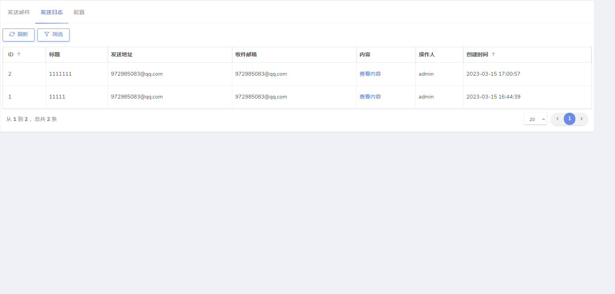Go to previous page with left chevron

558,119
